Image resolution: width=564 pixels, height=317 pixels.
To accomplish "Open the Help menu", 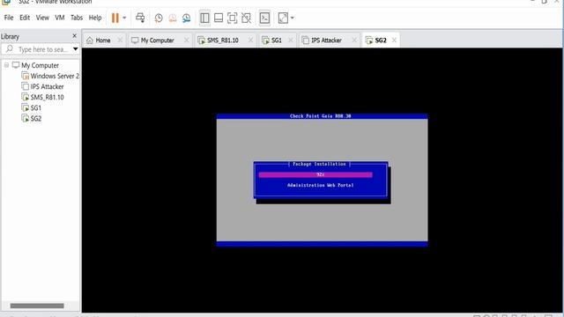I will click(x=95, y=18).
